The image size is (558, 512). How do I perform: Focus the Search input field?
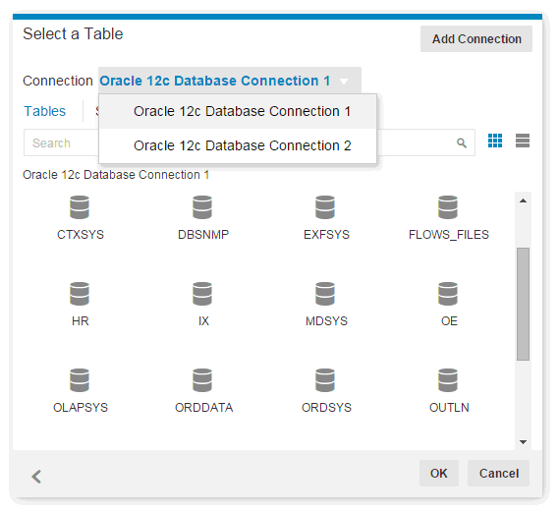[x=250, y=142]
